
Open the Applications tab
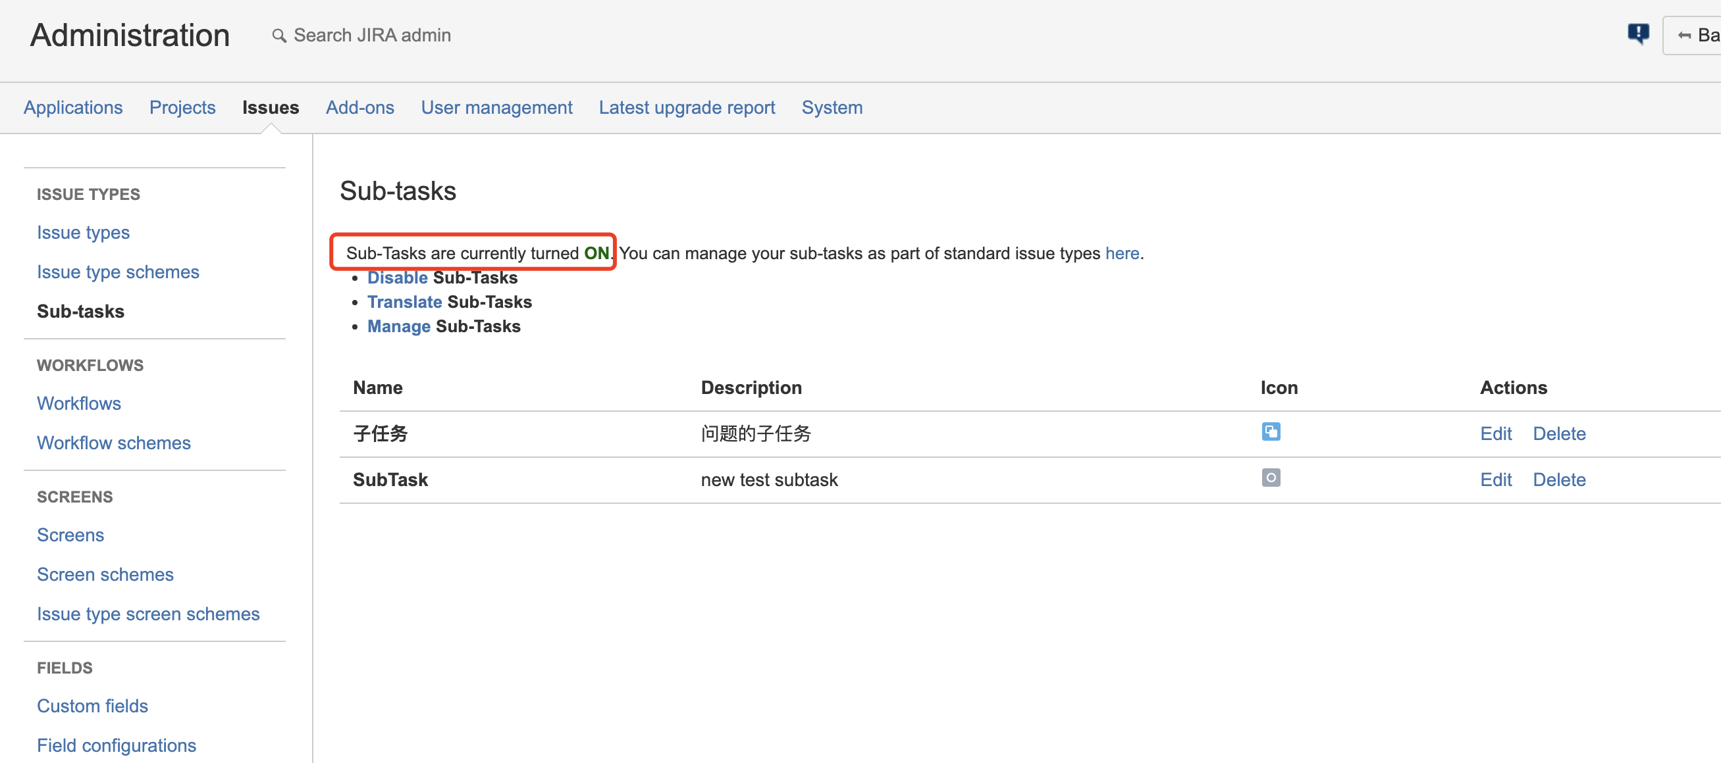click(73, 107)
